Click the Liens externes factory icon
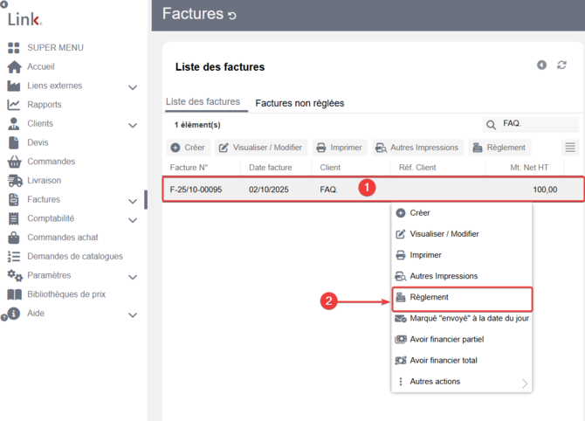 pyautogui.click(x=14, y=86)
